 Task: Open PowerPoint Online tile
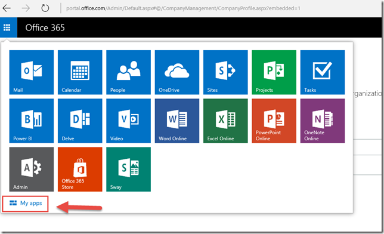[x=274, y=121]
